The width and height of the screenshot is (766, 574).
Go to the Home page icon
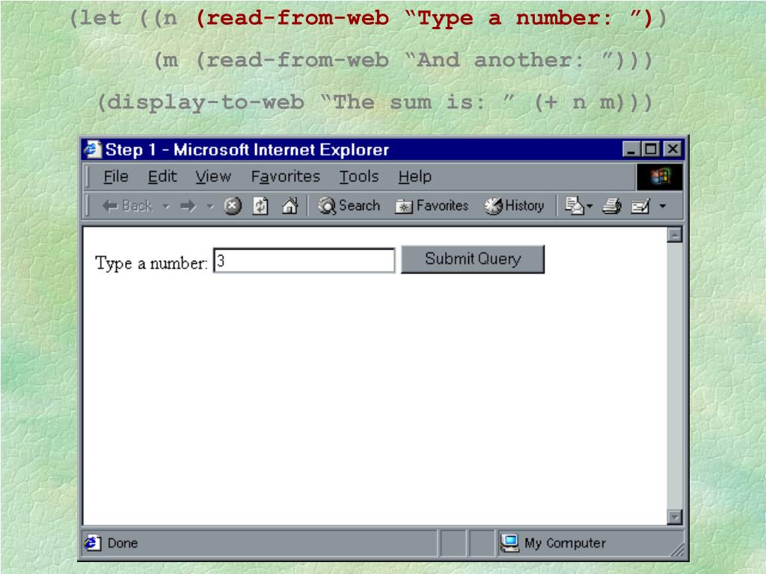tap(289, 206)
